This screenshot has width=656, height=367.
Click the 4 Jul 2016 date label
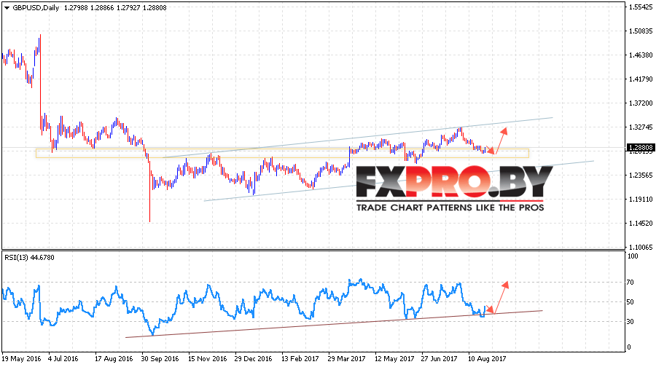[x=63, y=359]
